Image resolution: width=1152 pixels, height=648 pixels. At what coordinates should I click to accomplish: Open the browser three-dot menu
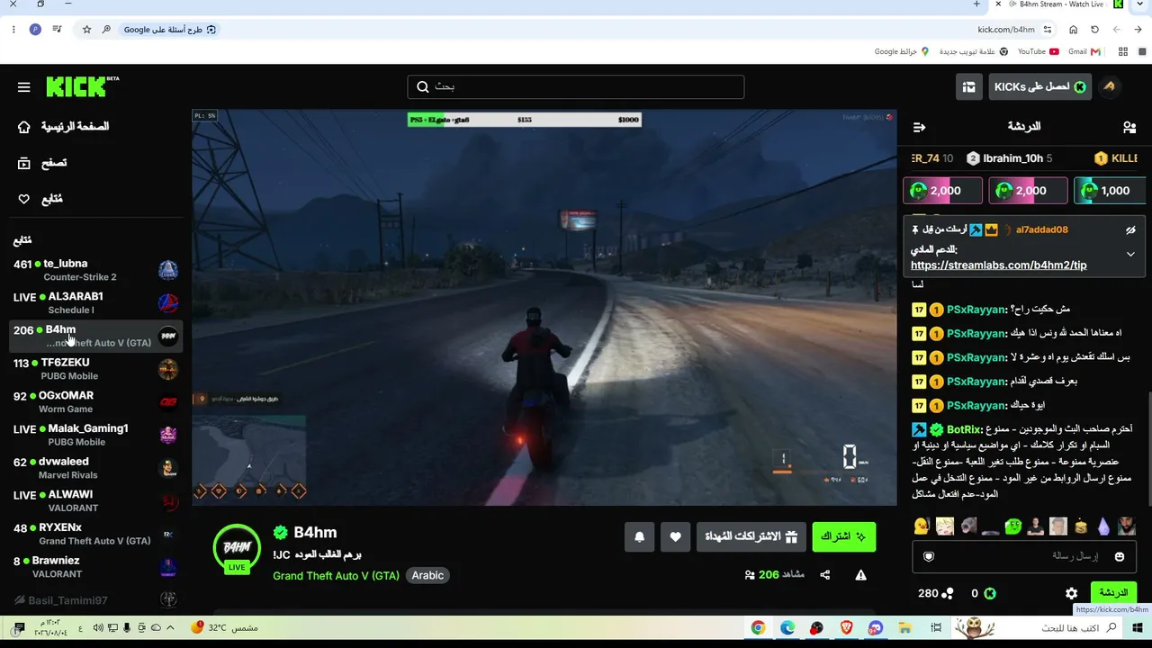[x=13, y=30]
